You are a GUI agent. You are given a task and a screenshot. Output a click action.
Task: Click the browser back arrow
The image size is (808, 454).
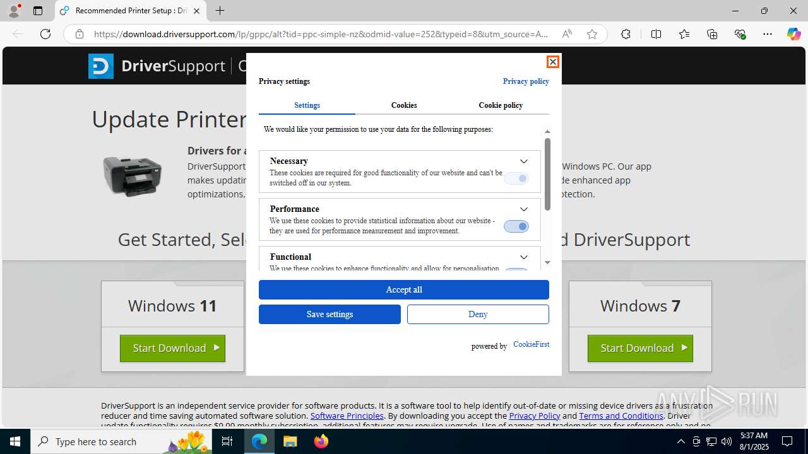[18, 34]
